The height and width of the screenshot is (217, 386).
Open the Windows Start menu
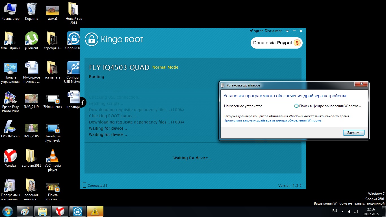point(8,211)
